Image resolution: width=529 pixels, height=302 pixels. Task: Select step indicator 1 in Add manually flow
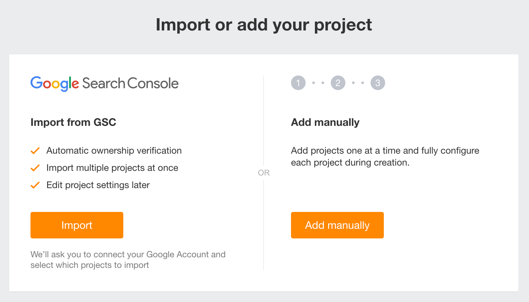coord(298,83)
